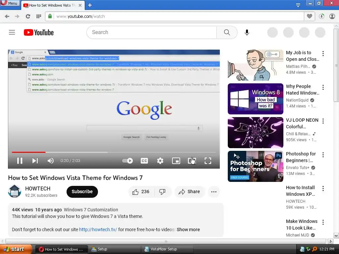Click the secure lock icon

pos(50,16)
